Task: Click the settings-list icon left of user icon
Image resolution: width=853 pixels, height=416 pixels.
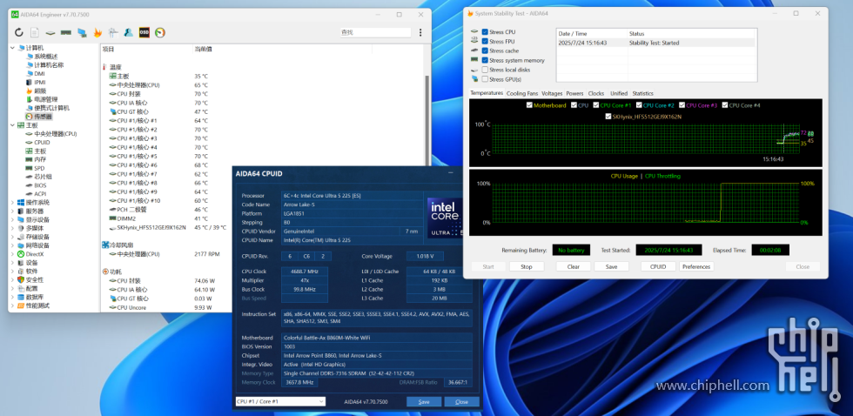Action: 113,32
